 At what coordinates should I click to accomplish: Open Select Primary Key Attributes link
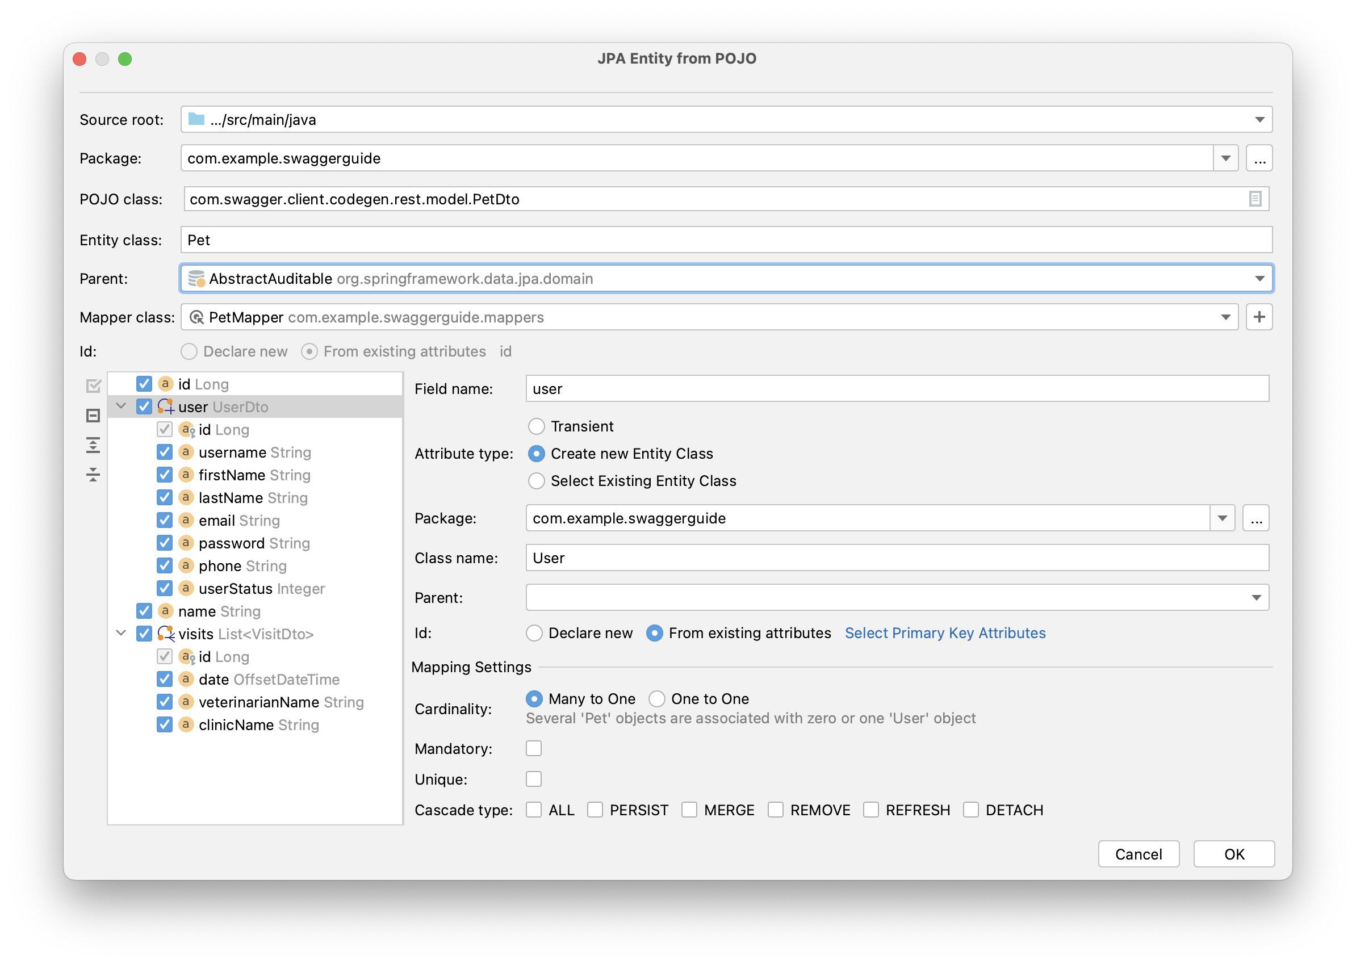pyautogui.click(x=944, y=633)
